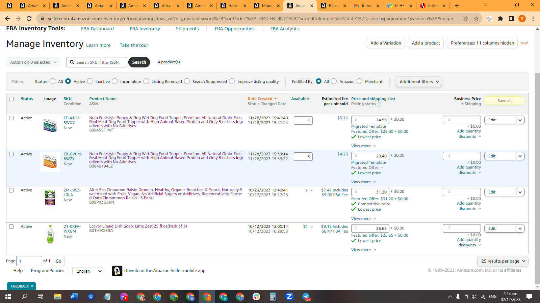Screen dimensions: 540x303
Task: Open Edit dropdown arrow for SKU FE-41LV-SWXY
Action: point(520,120)
